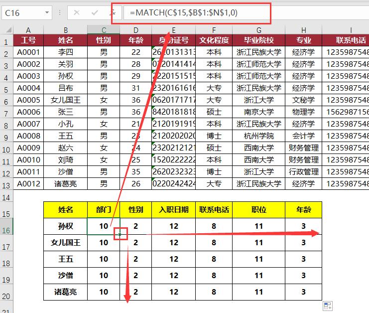Select column A header
The height and width of the screenshot is (313, 369).
coord(28,30)
